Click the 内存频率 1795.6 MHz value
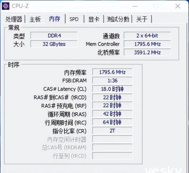 tap(112, 72)
